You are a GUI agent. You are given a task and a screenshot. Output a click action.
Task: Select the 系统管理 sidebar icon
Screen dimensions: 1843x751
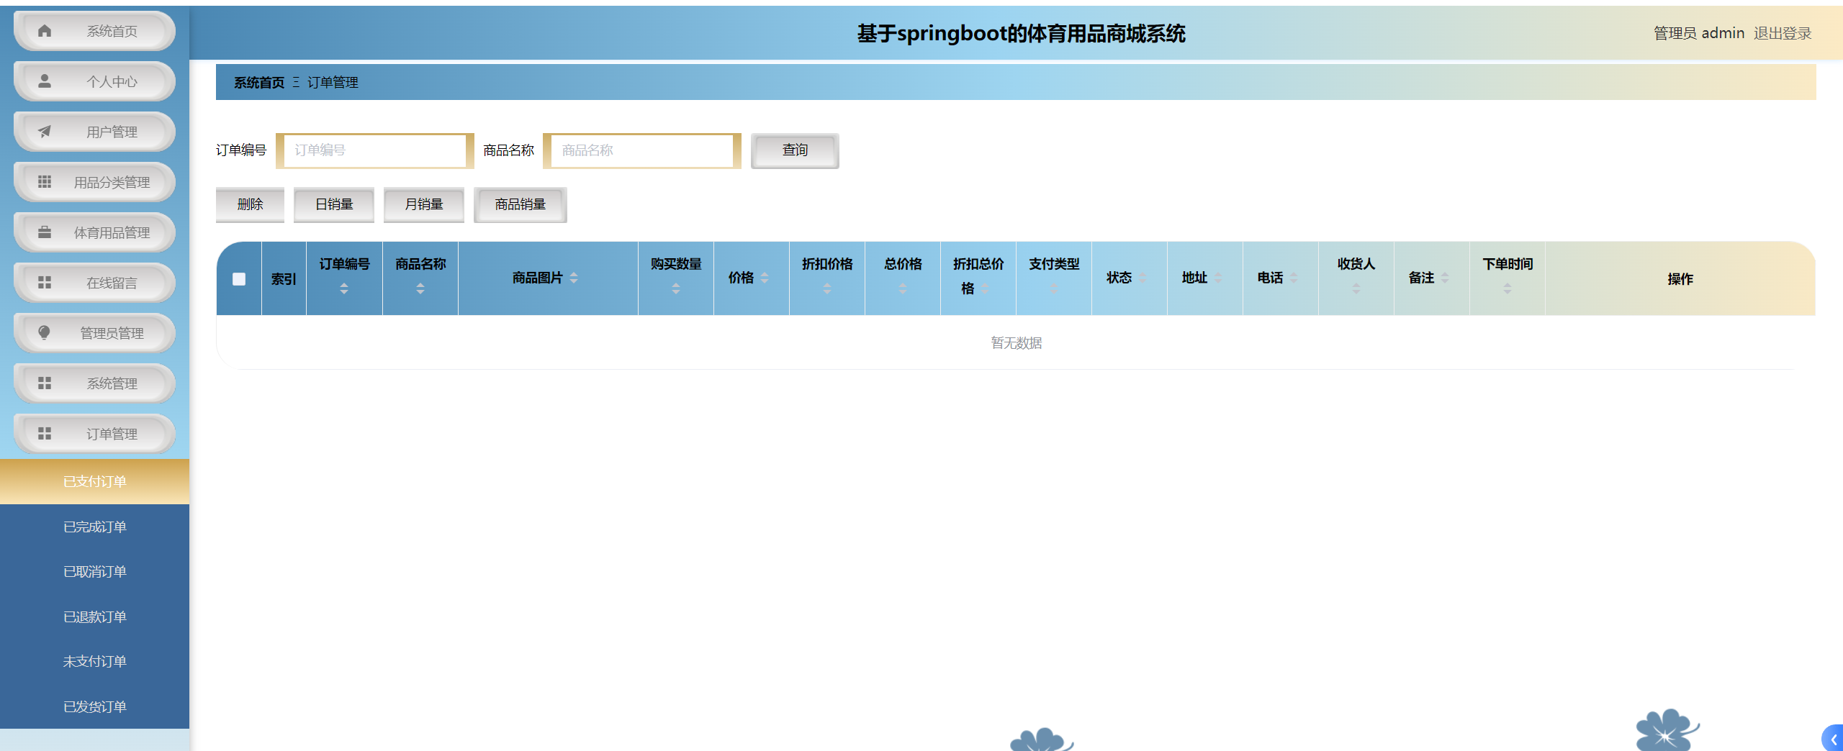click(45, 383)
